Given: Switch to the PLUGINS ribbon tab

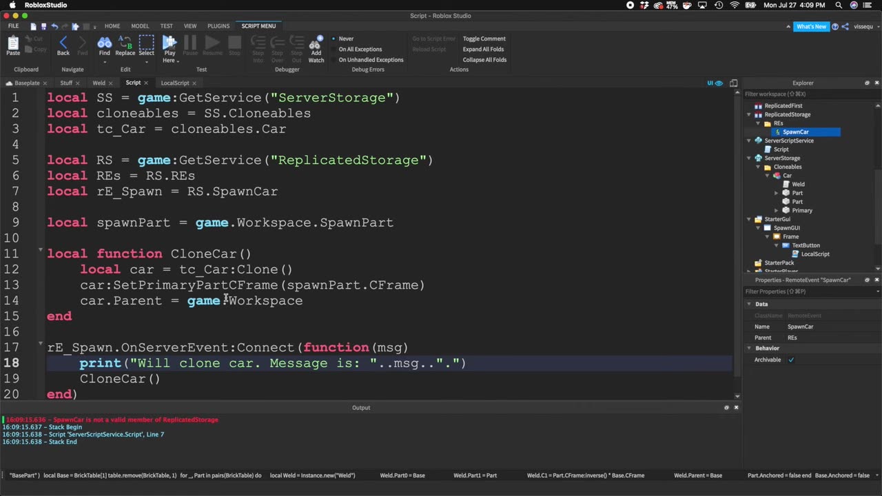Looking at the screenshot, I should [x=218, y=26].
